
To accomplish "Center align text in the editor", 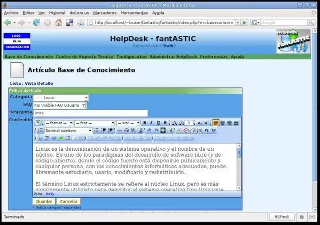I will [222, 123].
